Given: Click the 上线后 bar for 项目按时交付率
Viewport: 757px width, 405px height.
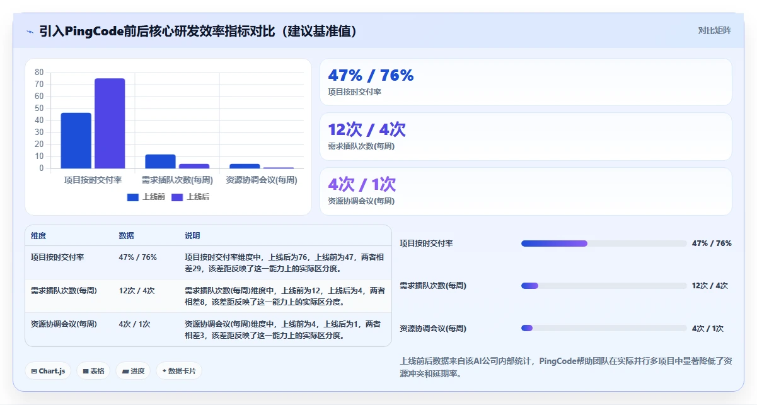Looking at the screenshot, I should pos(110,124).
